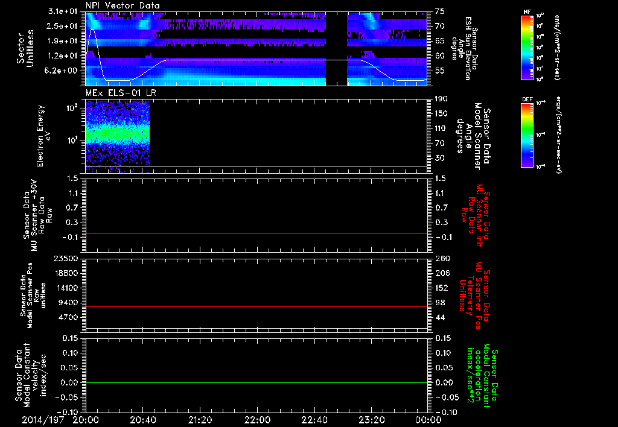Click the "Sector Unitless" axis label

coord(25,48)
